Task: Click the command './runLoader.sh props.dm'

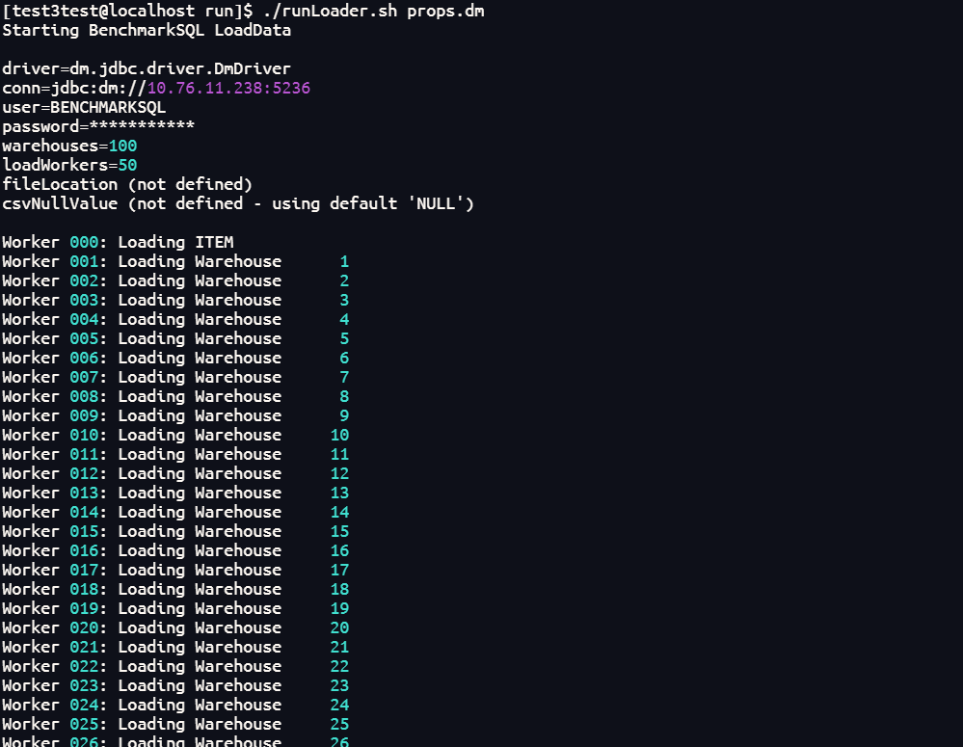Action: point(373,11)
